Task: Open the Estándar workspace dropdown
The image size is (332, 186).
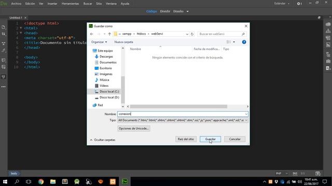Action: click(282, 4)
